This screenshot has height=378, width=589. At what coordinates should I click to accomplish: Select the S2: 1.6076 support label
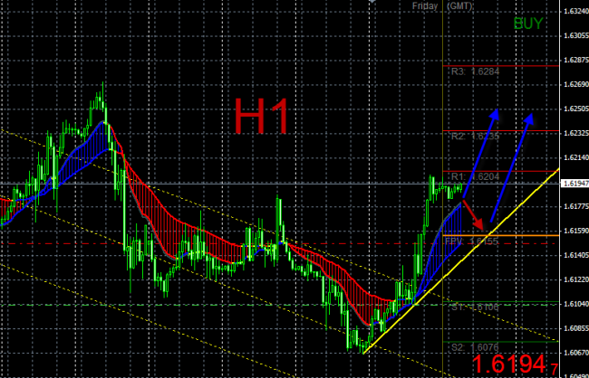(x=475, y=347)
